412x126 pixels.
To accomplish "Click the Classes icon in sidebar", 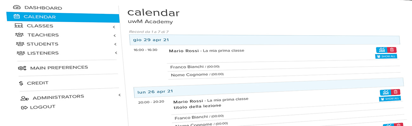I will (19, 26).
